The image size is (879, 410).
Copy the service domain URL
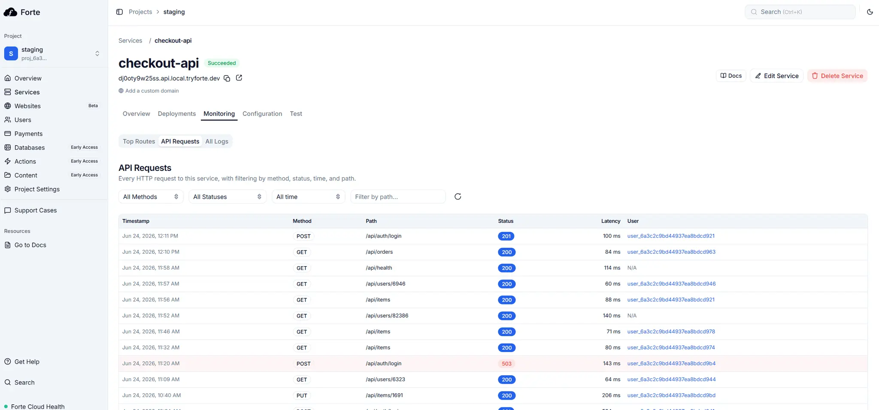coord(227,78)
